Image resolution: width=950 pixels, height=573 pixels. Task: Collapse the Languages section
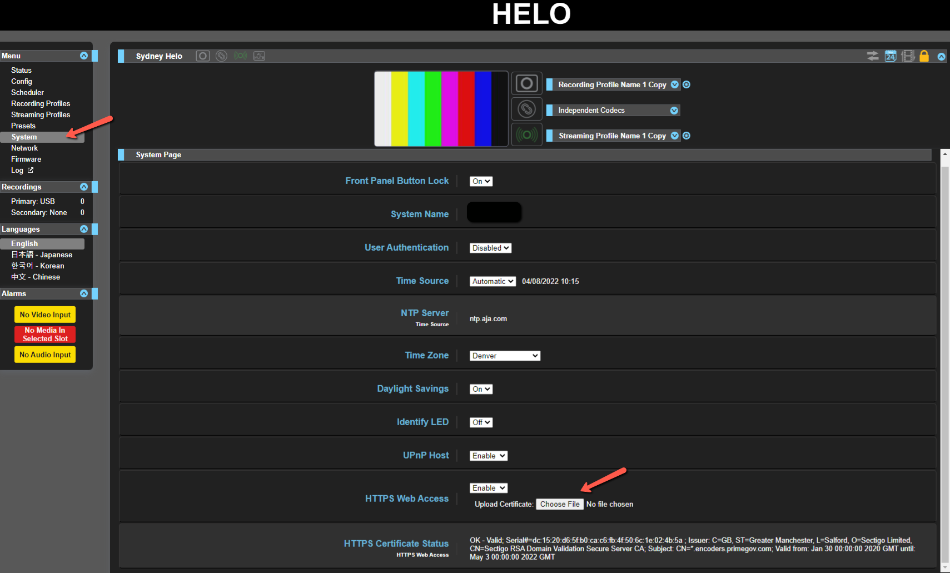(x=84, y=229)
